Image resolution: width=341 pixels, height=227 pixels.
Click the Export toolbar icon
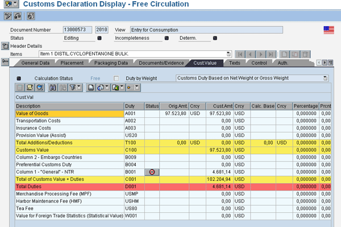tap(115, 88)
